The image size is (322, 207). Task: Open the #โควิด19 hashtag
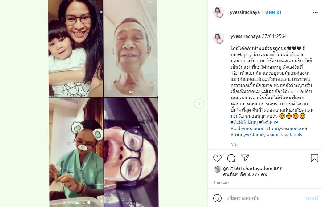(268, 122)
